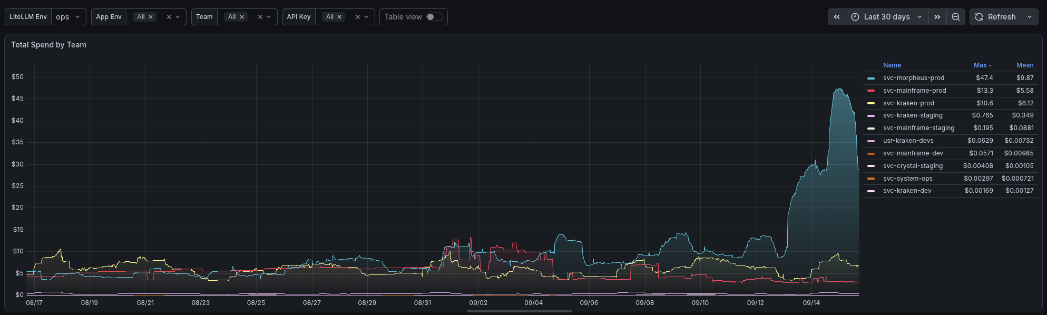
Task: Select svc-kraken-dev legend entry
Action: pyautogui.click(x=907, y=191)
